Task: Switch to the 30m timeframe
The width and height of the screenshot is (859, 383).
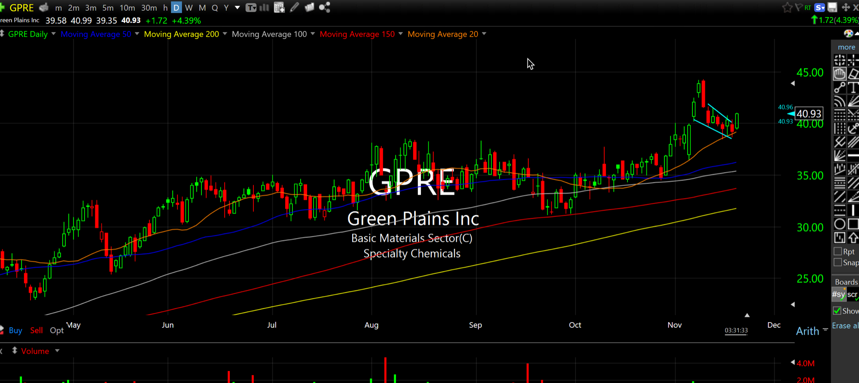Action: point(149,8)
